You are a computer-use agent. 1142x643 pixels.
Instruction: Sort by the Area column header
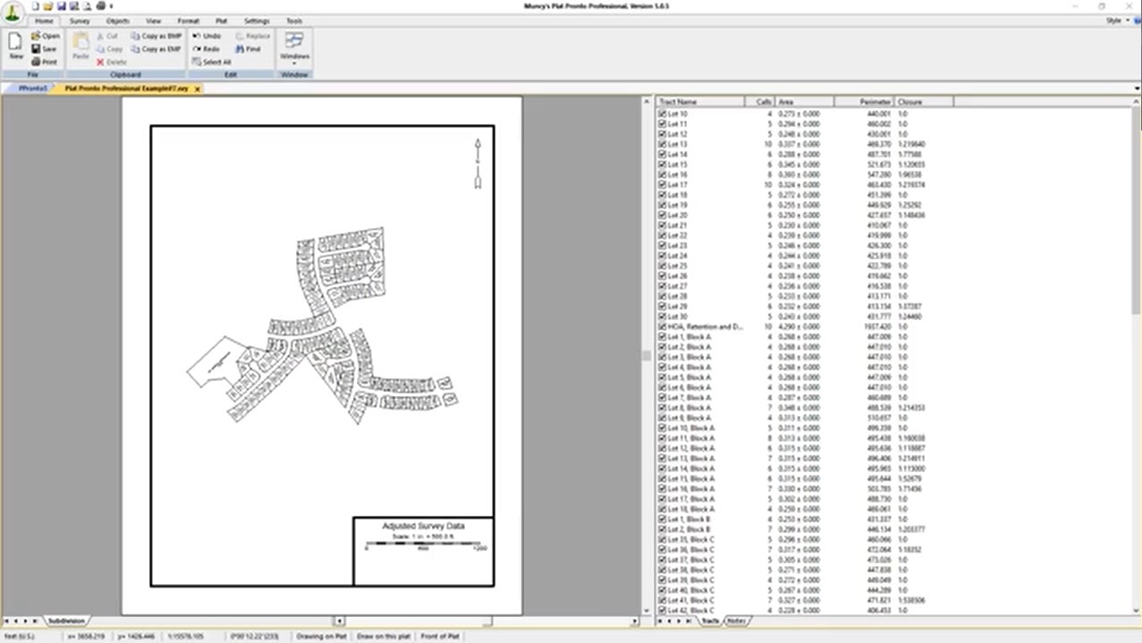tap(804, 102)
